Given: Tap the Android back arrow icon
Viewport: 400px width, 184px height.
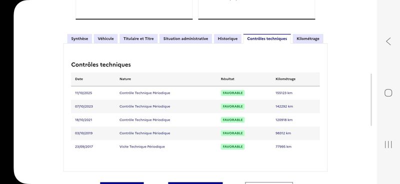Looking at the screenshot, I should coord(388,41).
